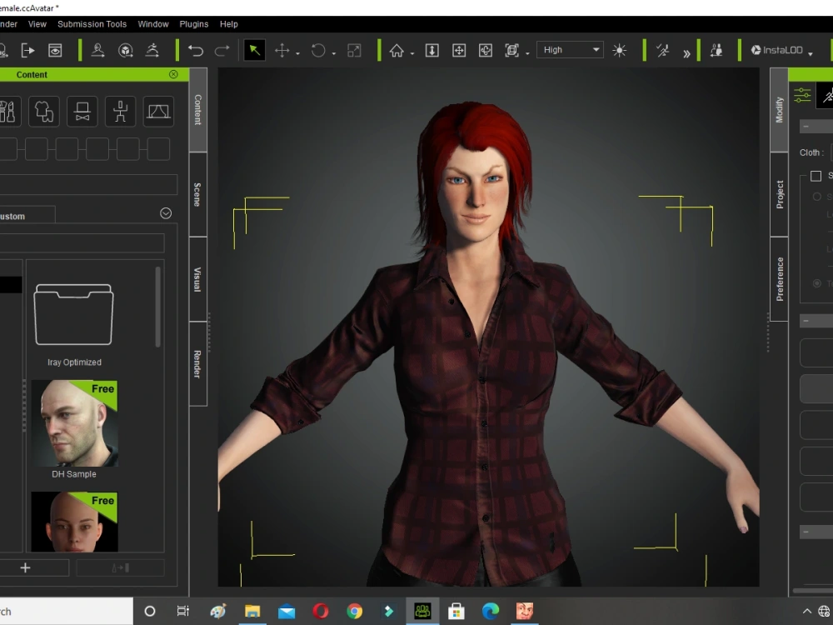Screen dimensions: 833x625
Task: Open the cloth shirt content category
Action: 43,112
